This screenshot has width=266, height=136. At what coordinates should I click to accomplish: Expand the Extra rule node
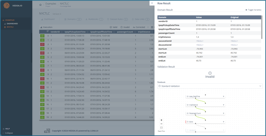coord(223,122)
